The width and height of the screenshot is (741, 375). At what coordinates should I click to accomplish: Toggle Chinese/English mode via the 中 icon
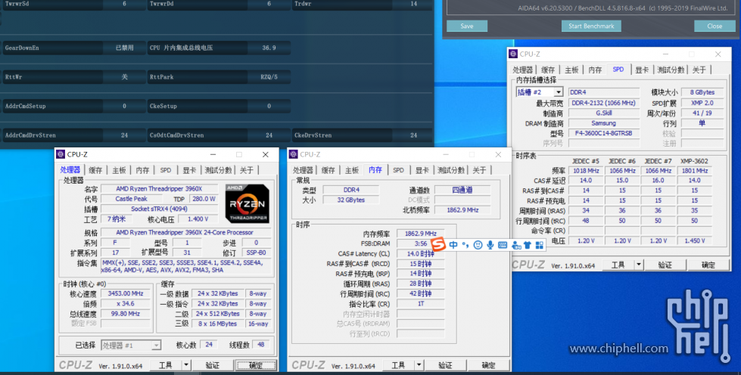click(453, 245)
